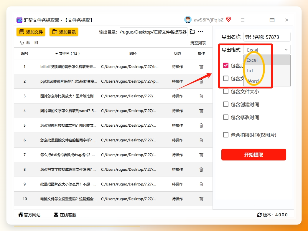308x231 pixels.
Task: Select row 2 ppt怎么转图片保存 filename
Action: pyautogui.click(x=69, y=81)
